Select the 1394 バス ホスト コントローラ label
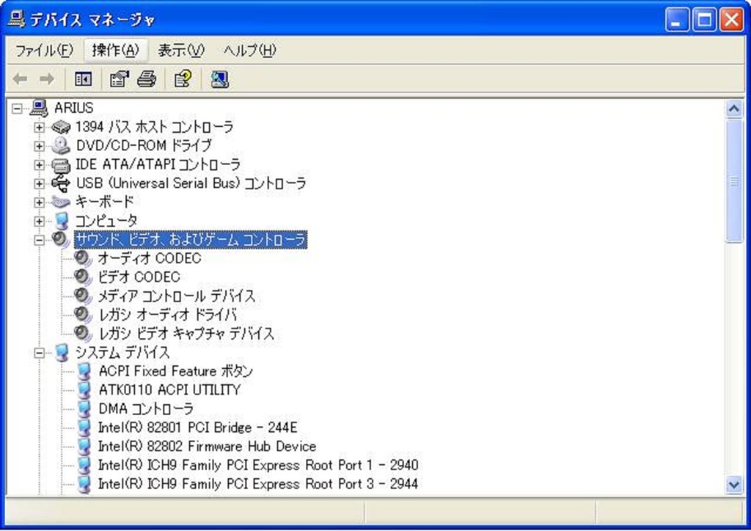Image resolution: width=751 pixels, height=531 pixels. pos(154,127)
